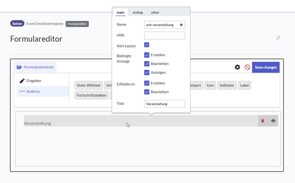The height and width of the screenshot is (183, 295).
Task: Click the red cancel circle icon
Action: click(247, 67)
